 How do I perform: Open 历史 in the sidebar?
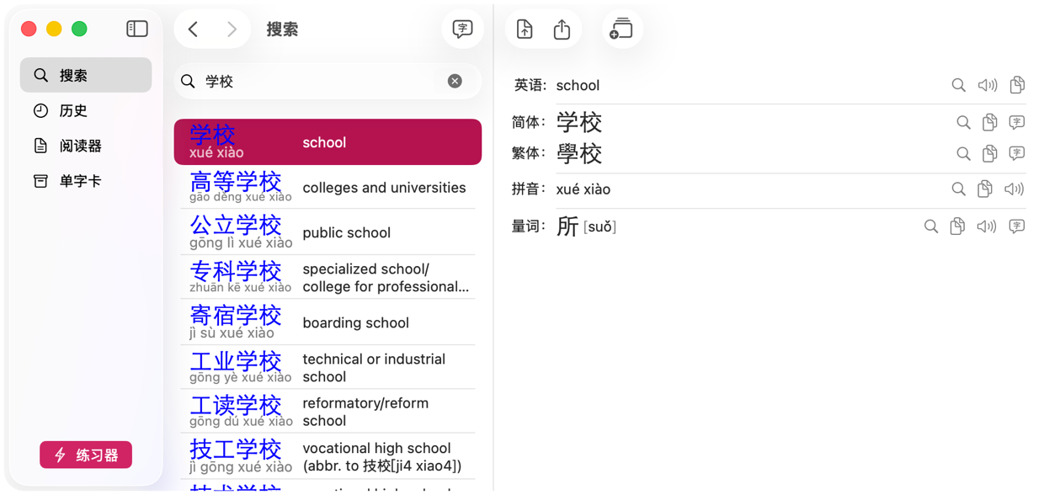coord(86,110)
